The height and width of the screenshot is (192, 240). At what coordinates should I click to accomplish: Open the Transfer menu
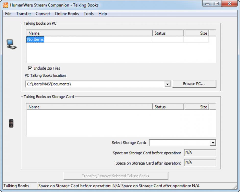pos(23,14)
